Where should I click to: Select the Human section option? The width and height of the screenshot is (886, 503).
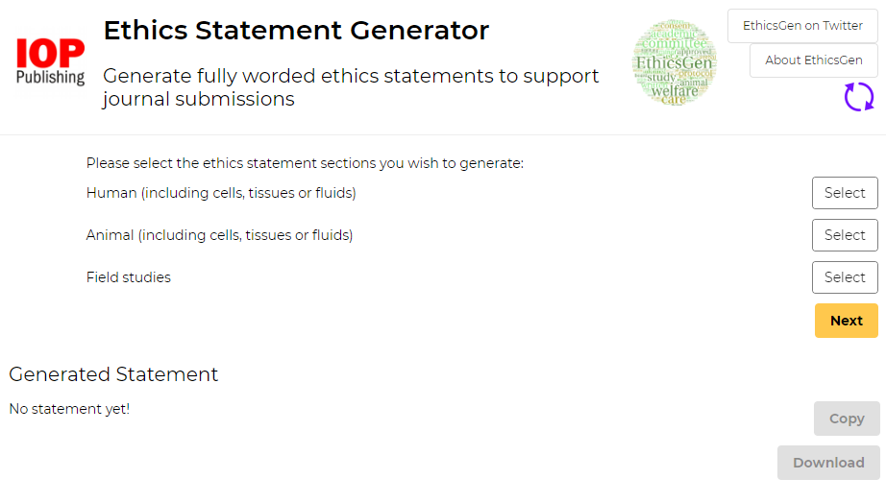[845, 193]
